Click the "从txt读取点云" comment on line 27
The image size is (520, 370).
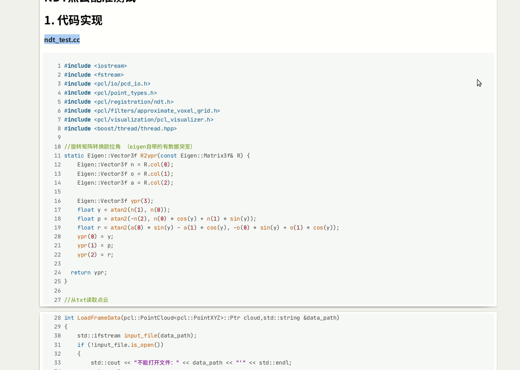click(86, 300)
